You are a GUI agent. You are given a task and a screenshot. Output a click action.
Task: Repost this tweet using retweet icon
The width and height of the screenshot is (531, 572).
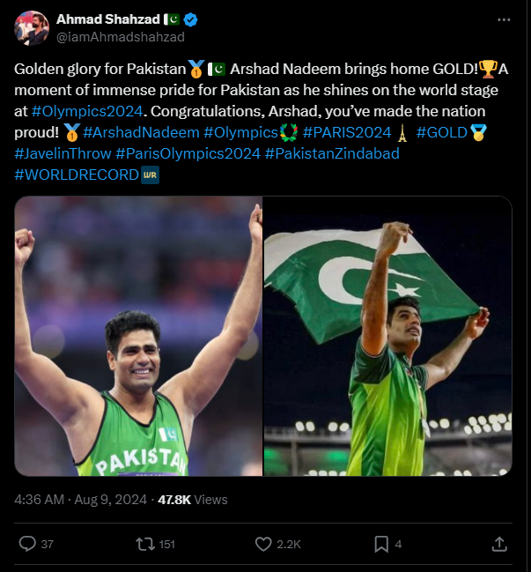(x=145, y=544)
